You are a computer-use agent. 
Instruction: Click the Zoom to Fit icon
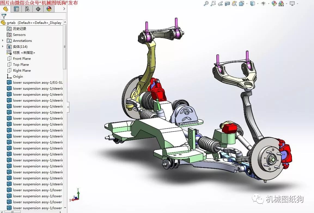pos(206,4)
